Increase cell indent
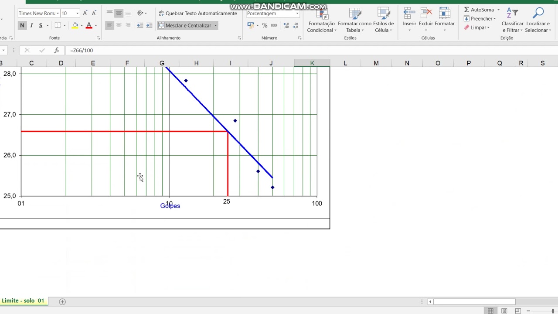The width and height of the screenshot is (558, 314). tap(149, 26)
